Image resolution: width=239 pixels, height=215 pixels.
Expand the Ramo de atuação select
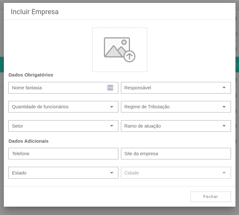[176, 126]
